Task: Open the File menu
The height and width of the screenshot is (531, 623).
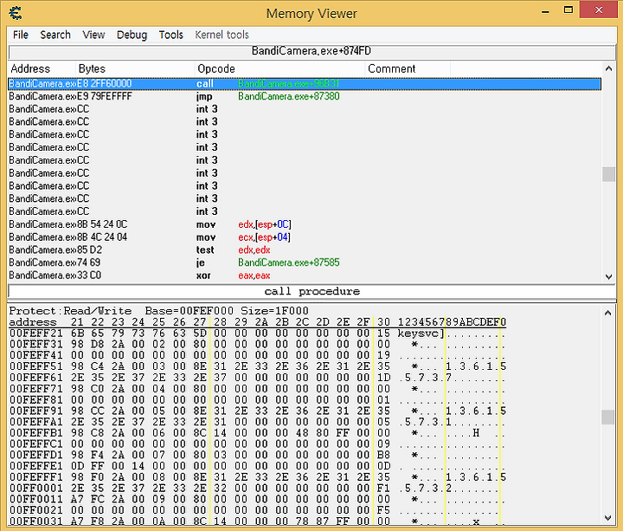Action: [21, 35]
